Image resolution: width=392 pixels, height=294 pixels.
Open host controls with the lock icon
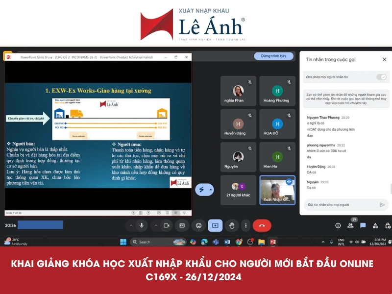(388, 225)
